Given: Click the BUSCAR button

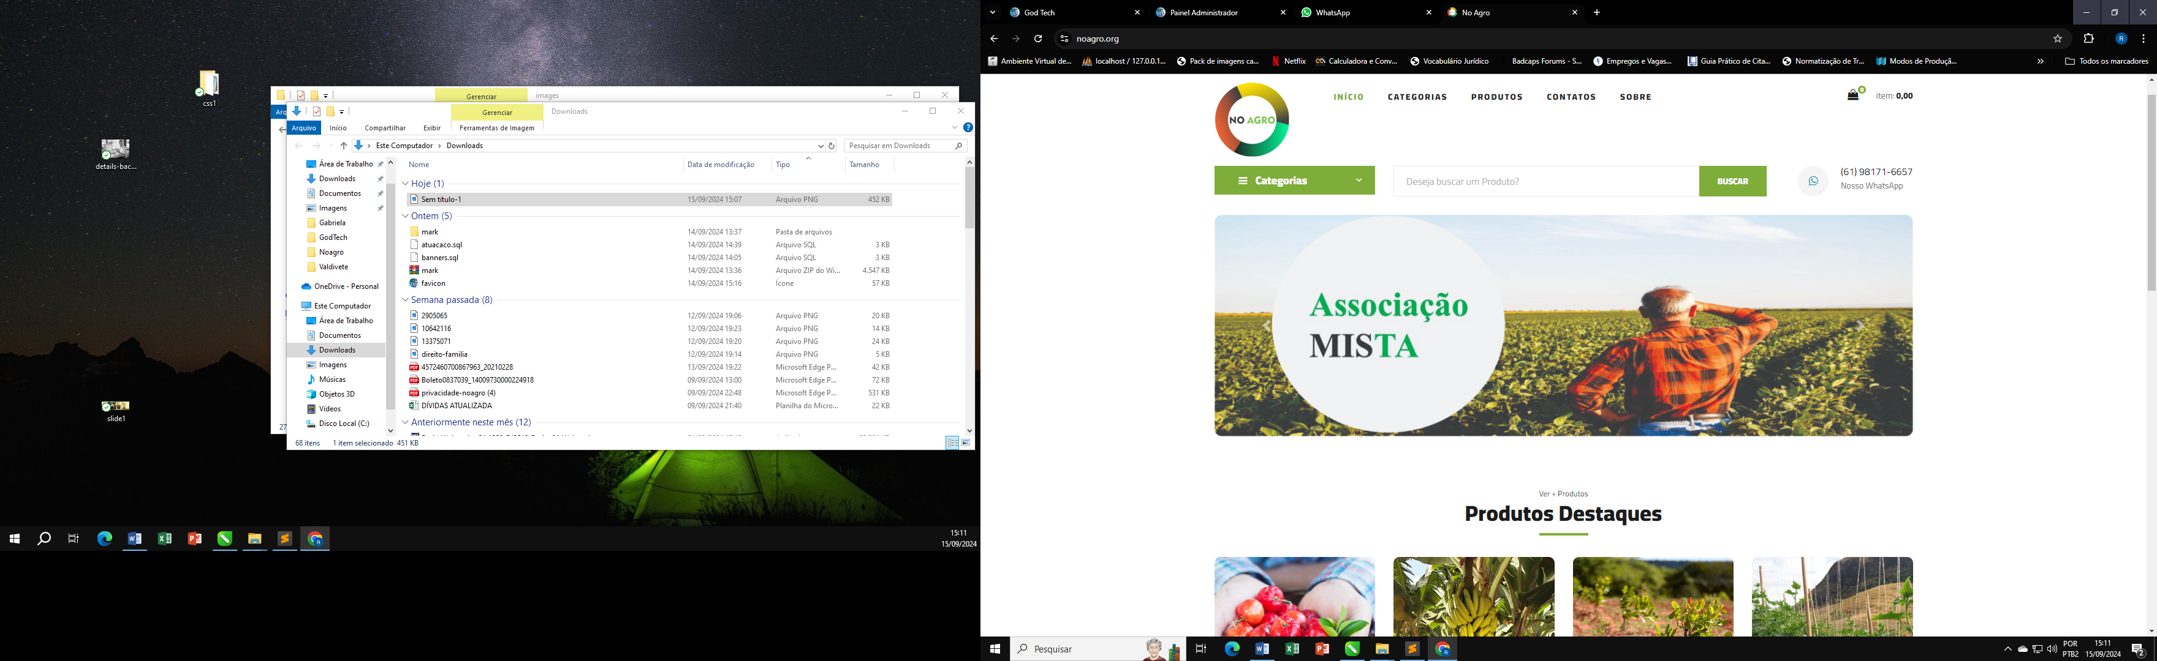Looking at the screenshot, I should click(x=1732, y=181).
